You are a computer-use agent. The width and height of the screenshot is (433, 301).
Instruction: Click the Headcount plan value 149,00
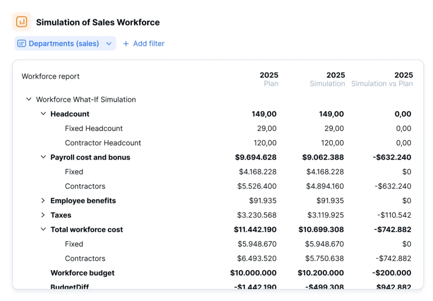pyautogui.click(x=264, y=114)
